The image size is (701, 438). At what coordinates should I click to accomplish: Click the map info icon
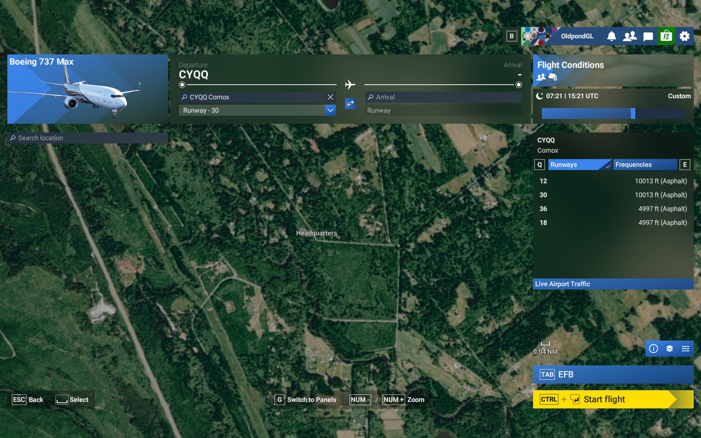pyautogui.click(x=654, y=349)
